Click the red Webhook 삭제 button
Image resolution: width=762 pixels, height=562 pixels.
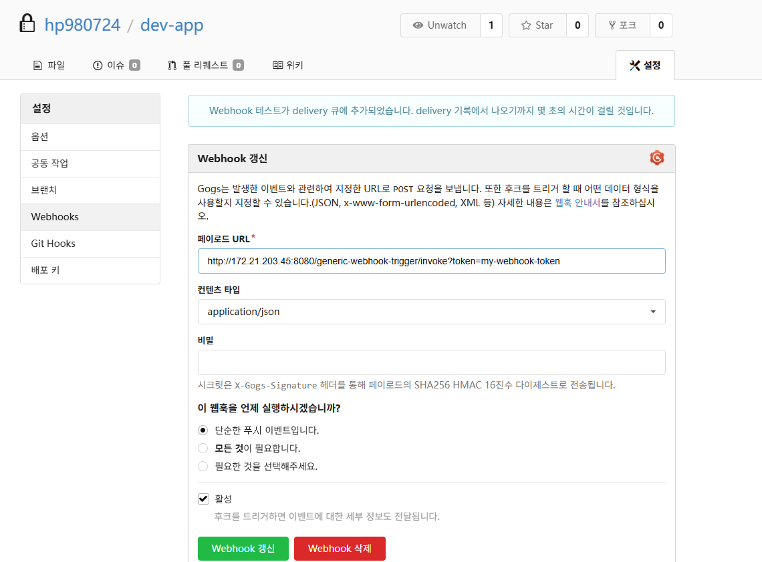tap(340, 549)
